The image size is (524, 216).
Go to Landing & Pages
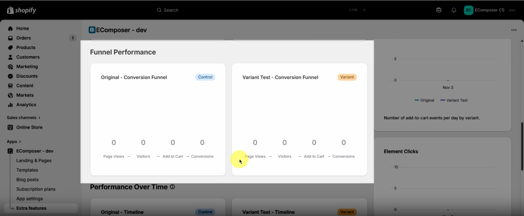pyautogui.click(x=34, y=160)
